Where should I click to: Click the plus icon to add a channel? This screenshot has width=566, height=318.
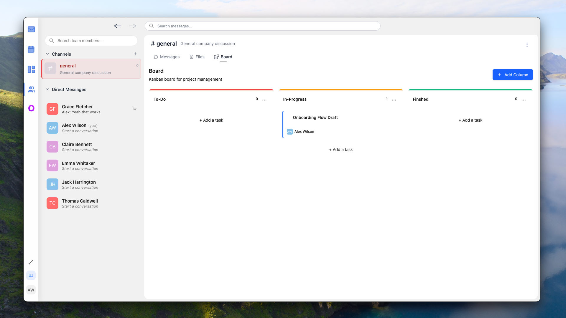tap(135, 54)
